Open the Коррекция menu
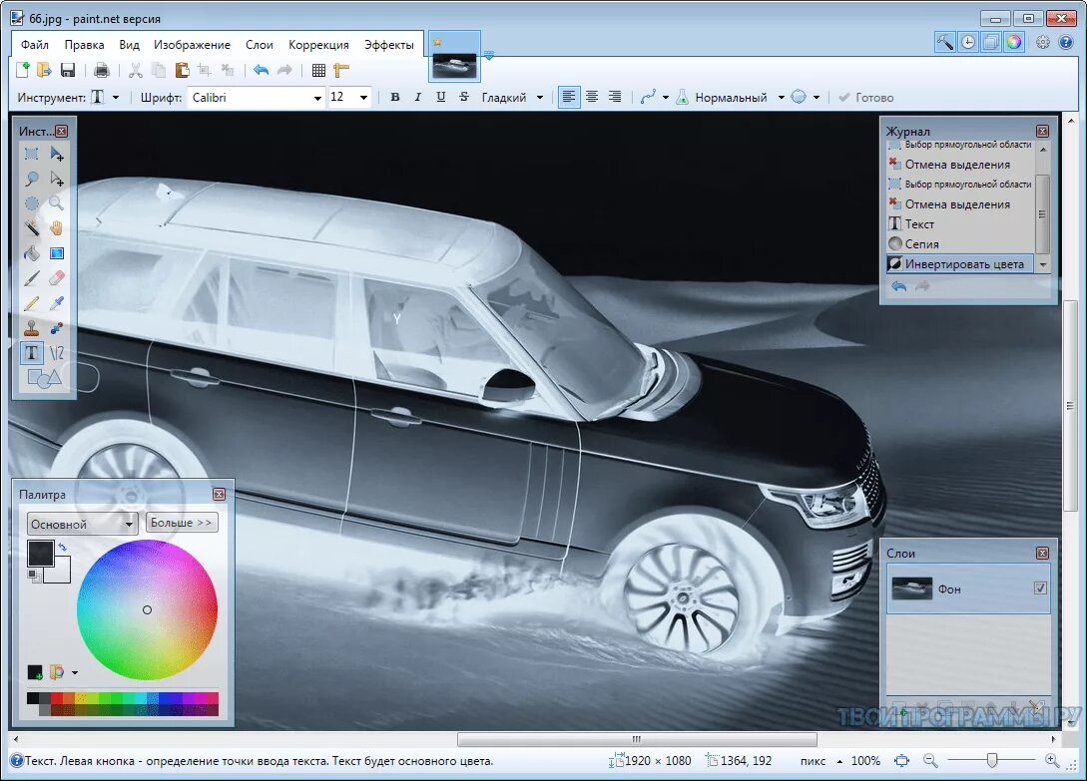The height and width of the screenshot is (781, 1087). [x=318, y=44]
